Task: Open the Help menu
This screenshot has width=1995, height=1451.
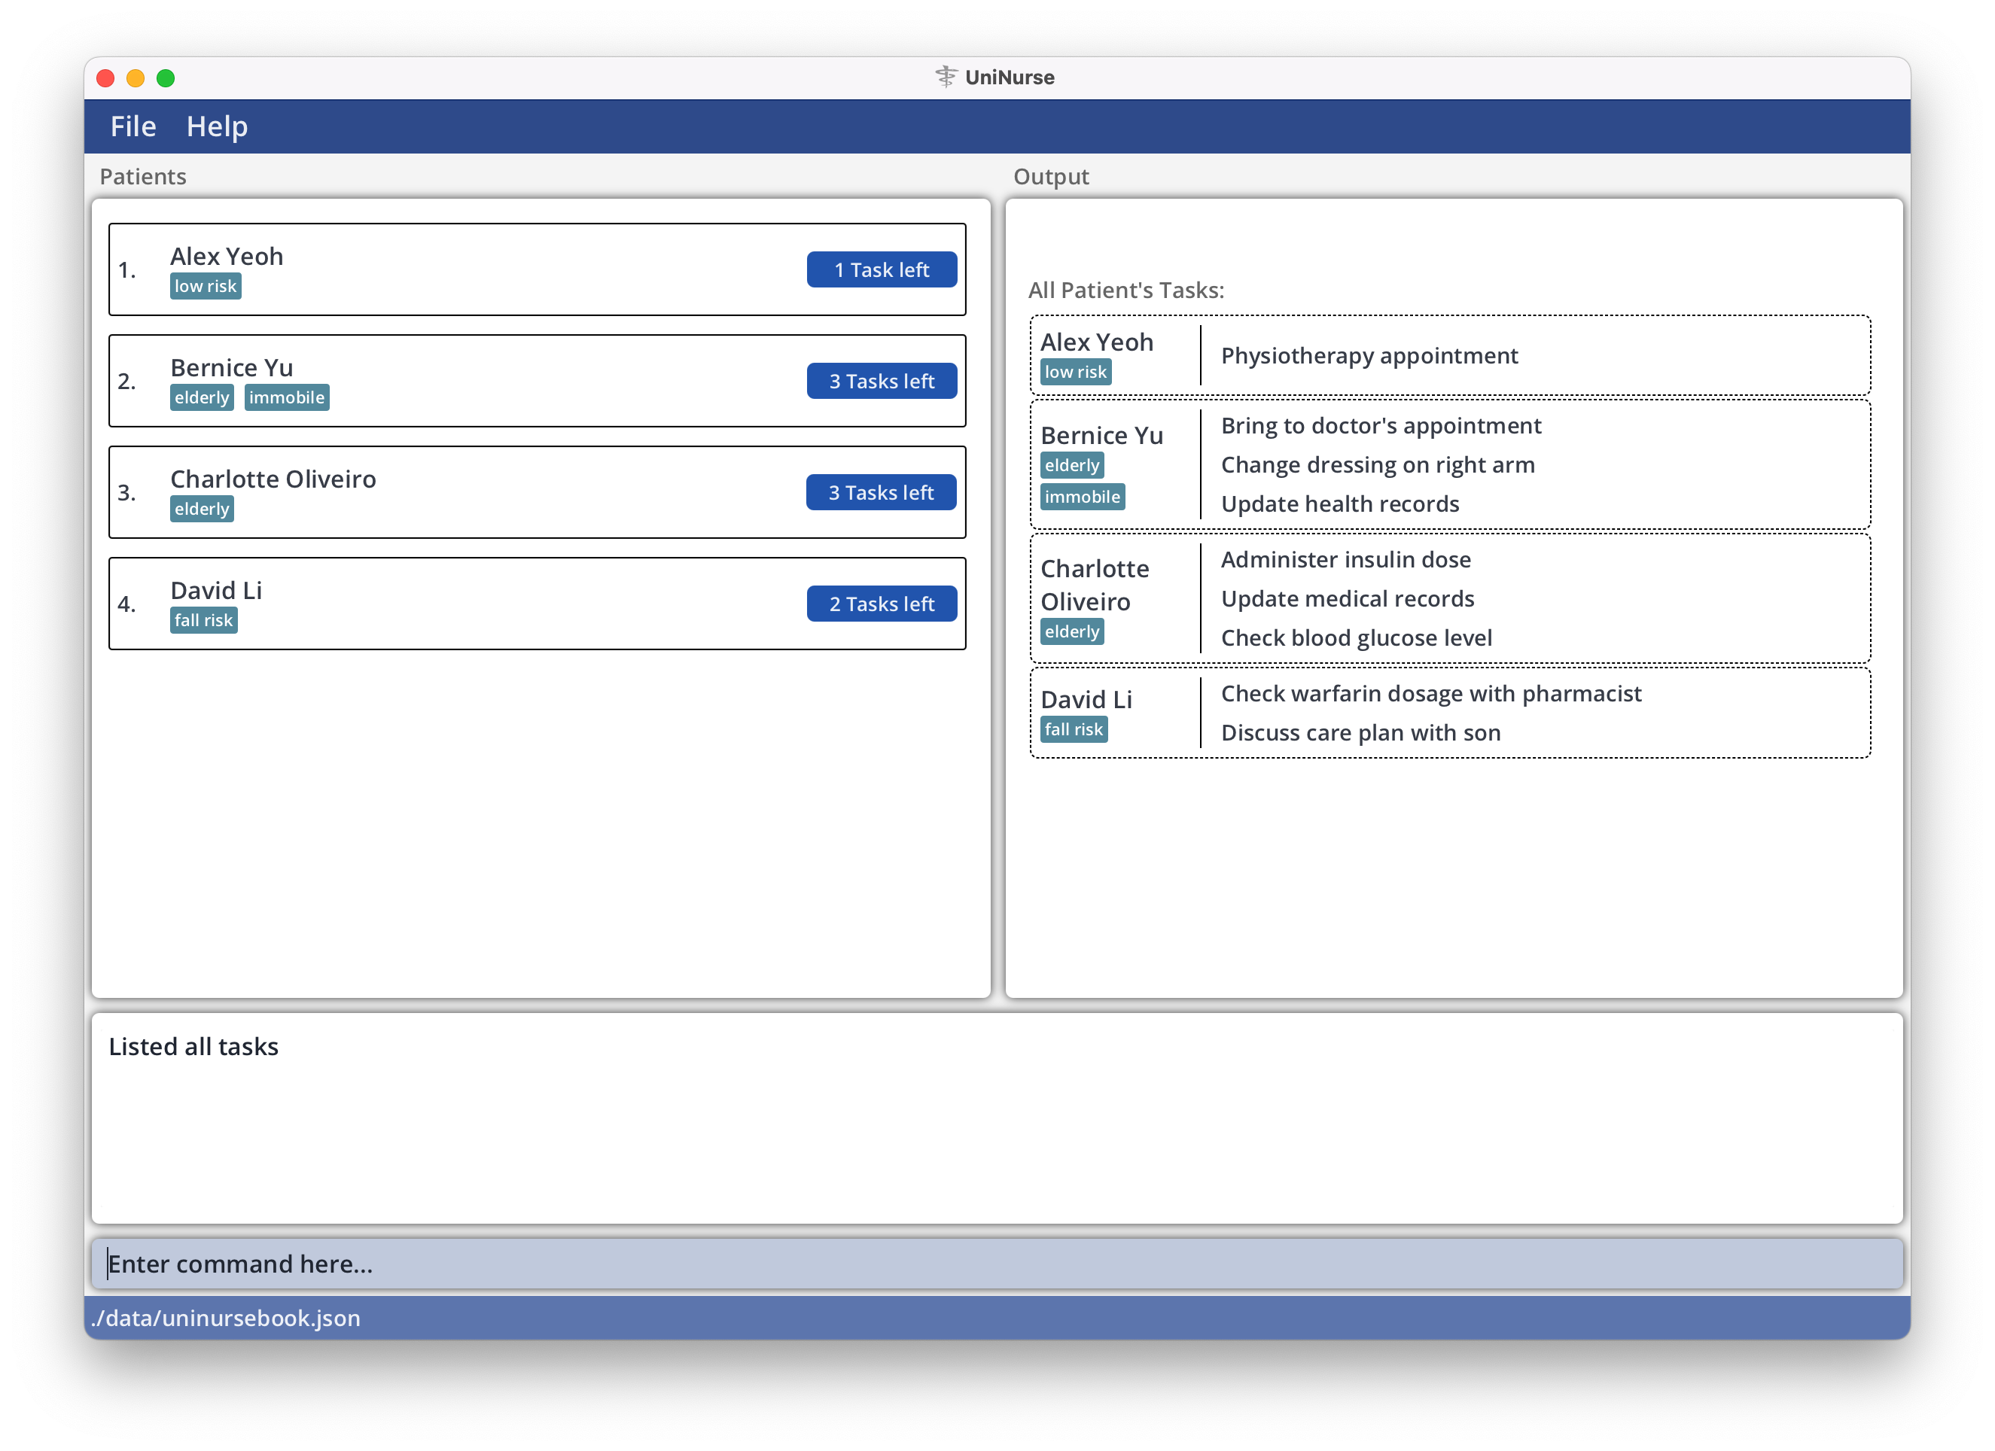Action: click(x=216, y=126)
